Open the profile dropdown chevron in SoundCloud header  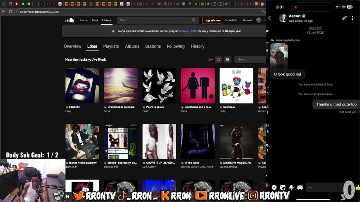[x=265, y=20]
